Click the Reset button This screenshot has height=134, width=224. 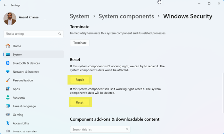pos(80,102)
